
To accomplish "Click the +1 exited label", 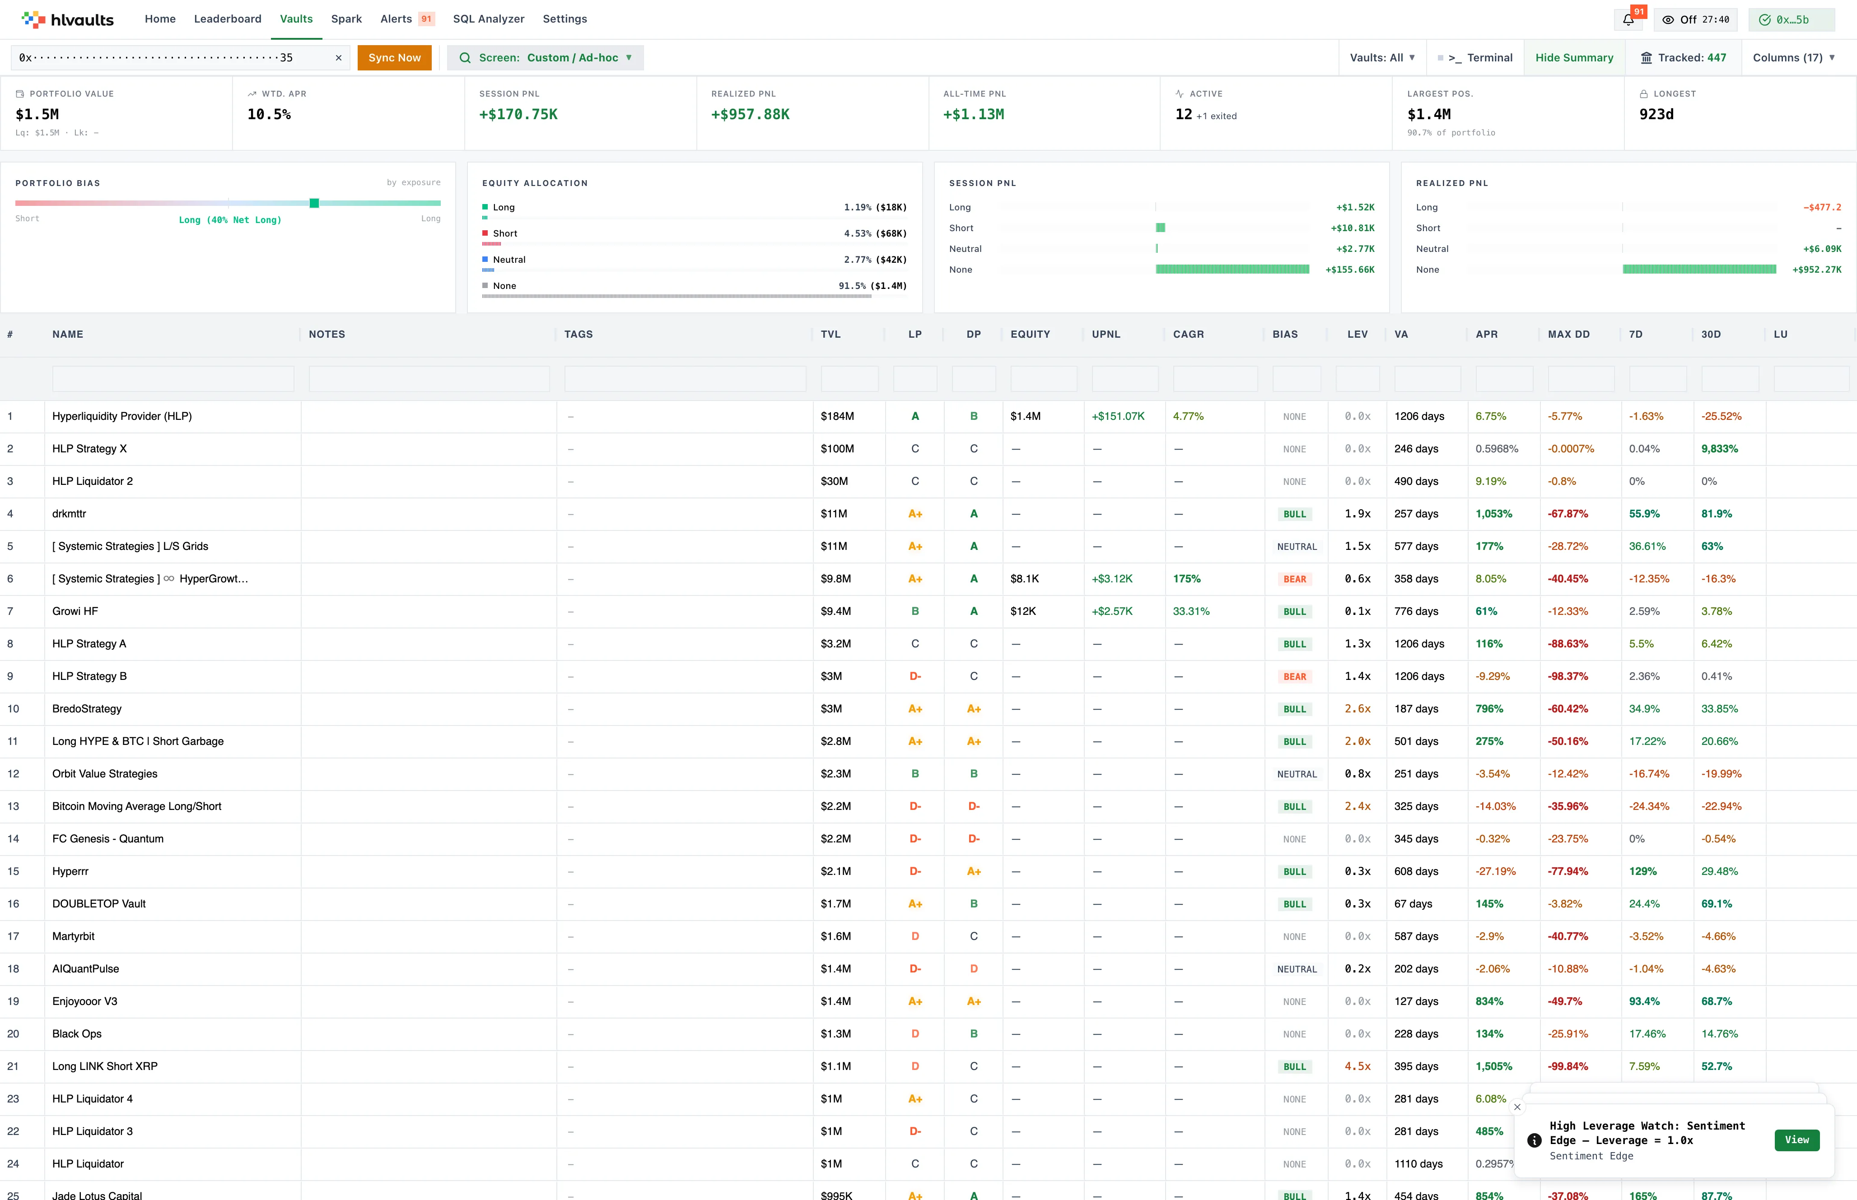I will tap(1217, 116).
